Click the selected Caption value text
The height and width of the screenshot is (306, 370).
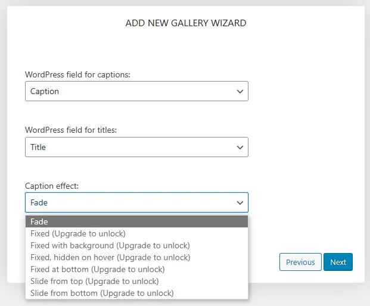(45, 92)
